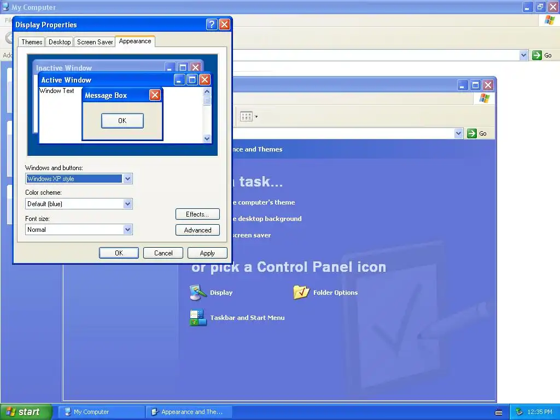Click the Window Text in preview
Viewport: 560px width, 420px height.
(57, 91)
